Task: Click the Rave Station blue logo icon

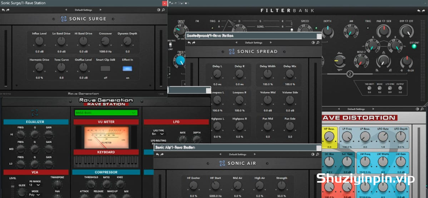Action: [35, 112]
